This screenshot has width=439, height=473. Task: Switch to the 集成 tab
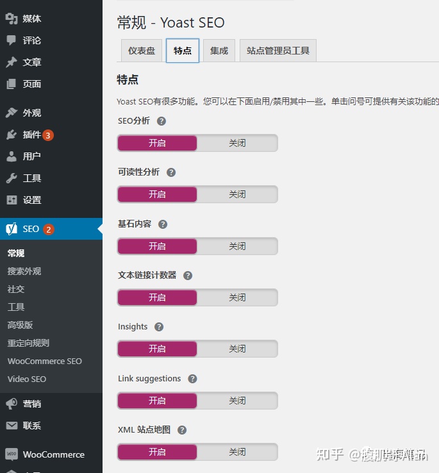219,51
